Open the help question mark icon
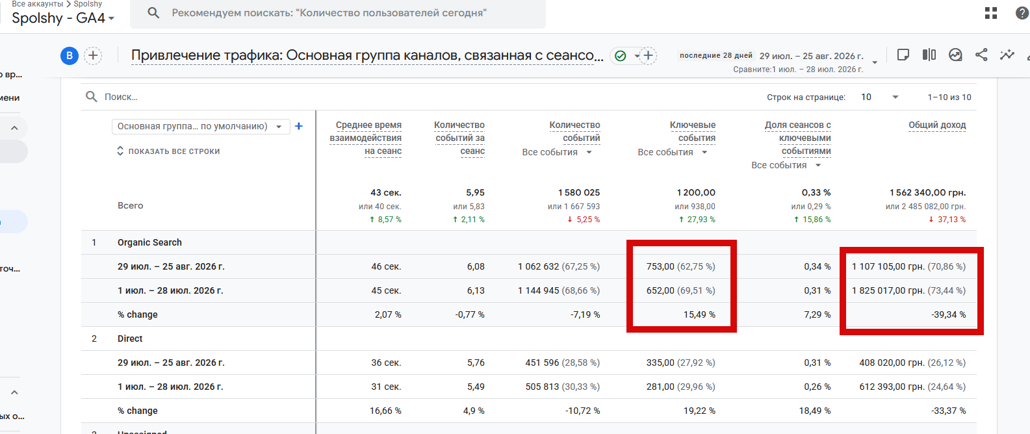Viewport: 1030px width, 434px height. [x=1023, y=13]
